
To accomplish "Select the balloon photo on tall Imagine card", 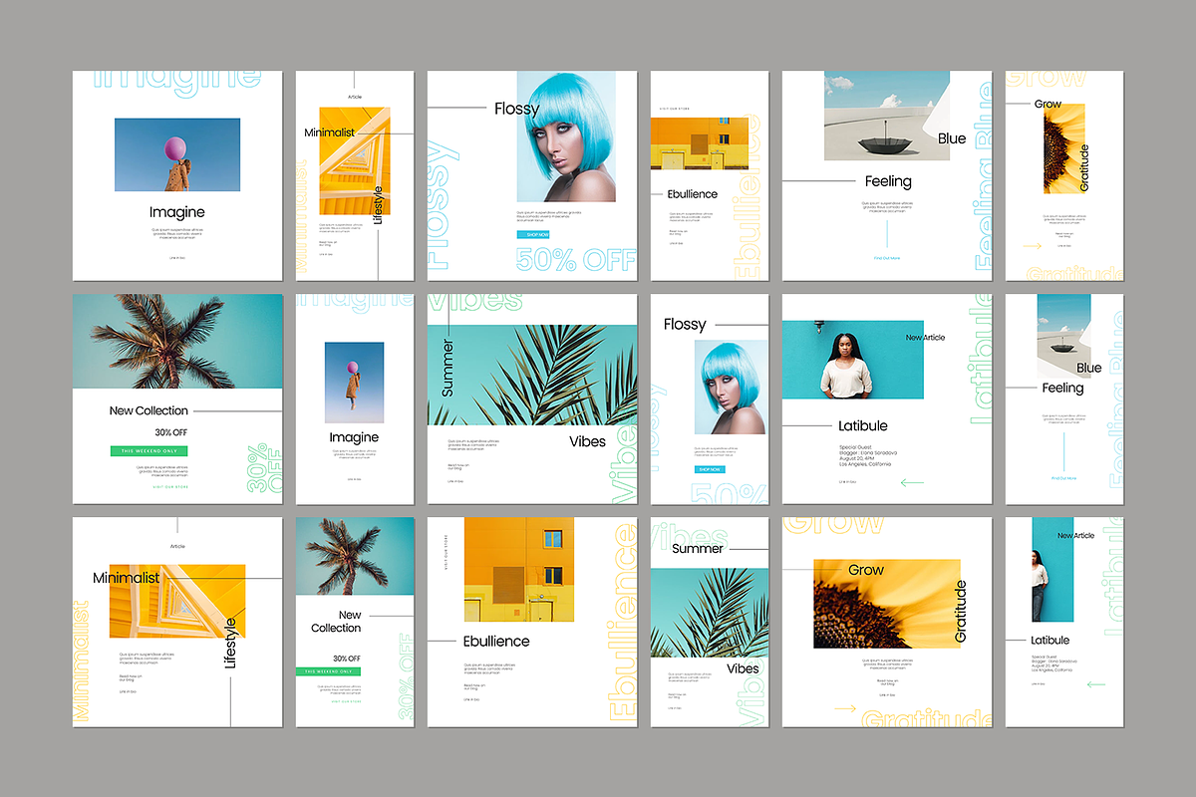I will click(354, 382).
